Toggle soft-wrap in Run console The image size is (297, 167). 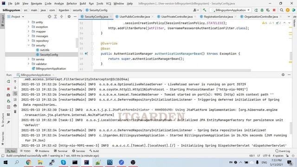[15, 94]
